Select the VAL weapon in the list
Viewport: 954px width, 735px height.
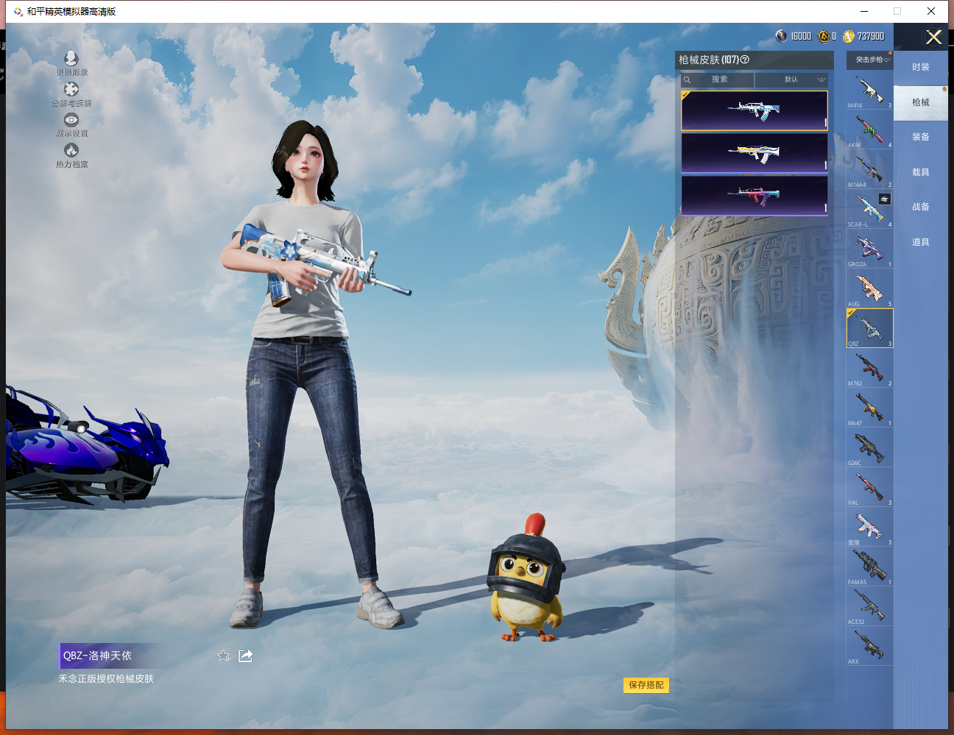pyautogui.click(x=869, y=487)
